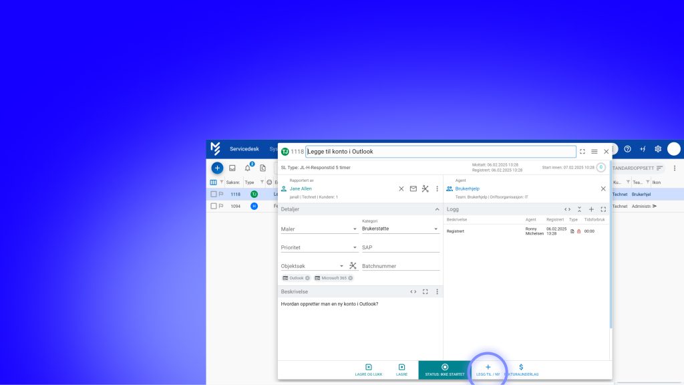684x385 pixels.
Task: Tick the checkbox for ticket 1118
Action: 213,195
